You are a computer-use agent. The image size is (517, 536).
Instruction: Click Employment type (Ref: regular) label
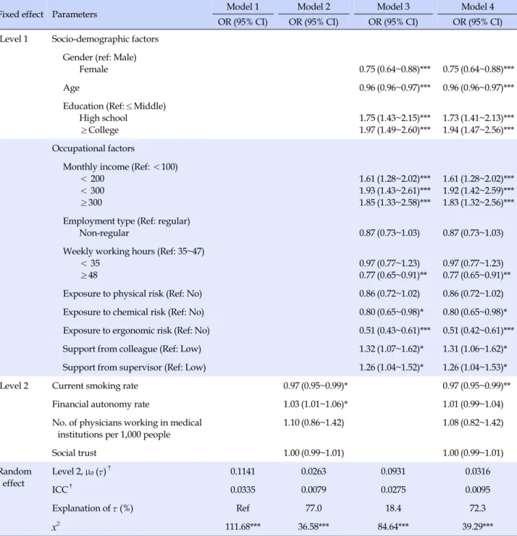pyautogui.click(x=126, y=221)
